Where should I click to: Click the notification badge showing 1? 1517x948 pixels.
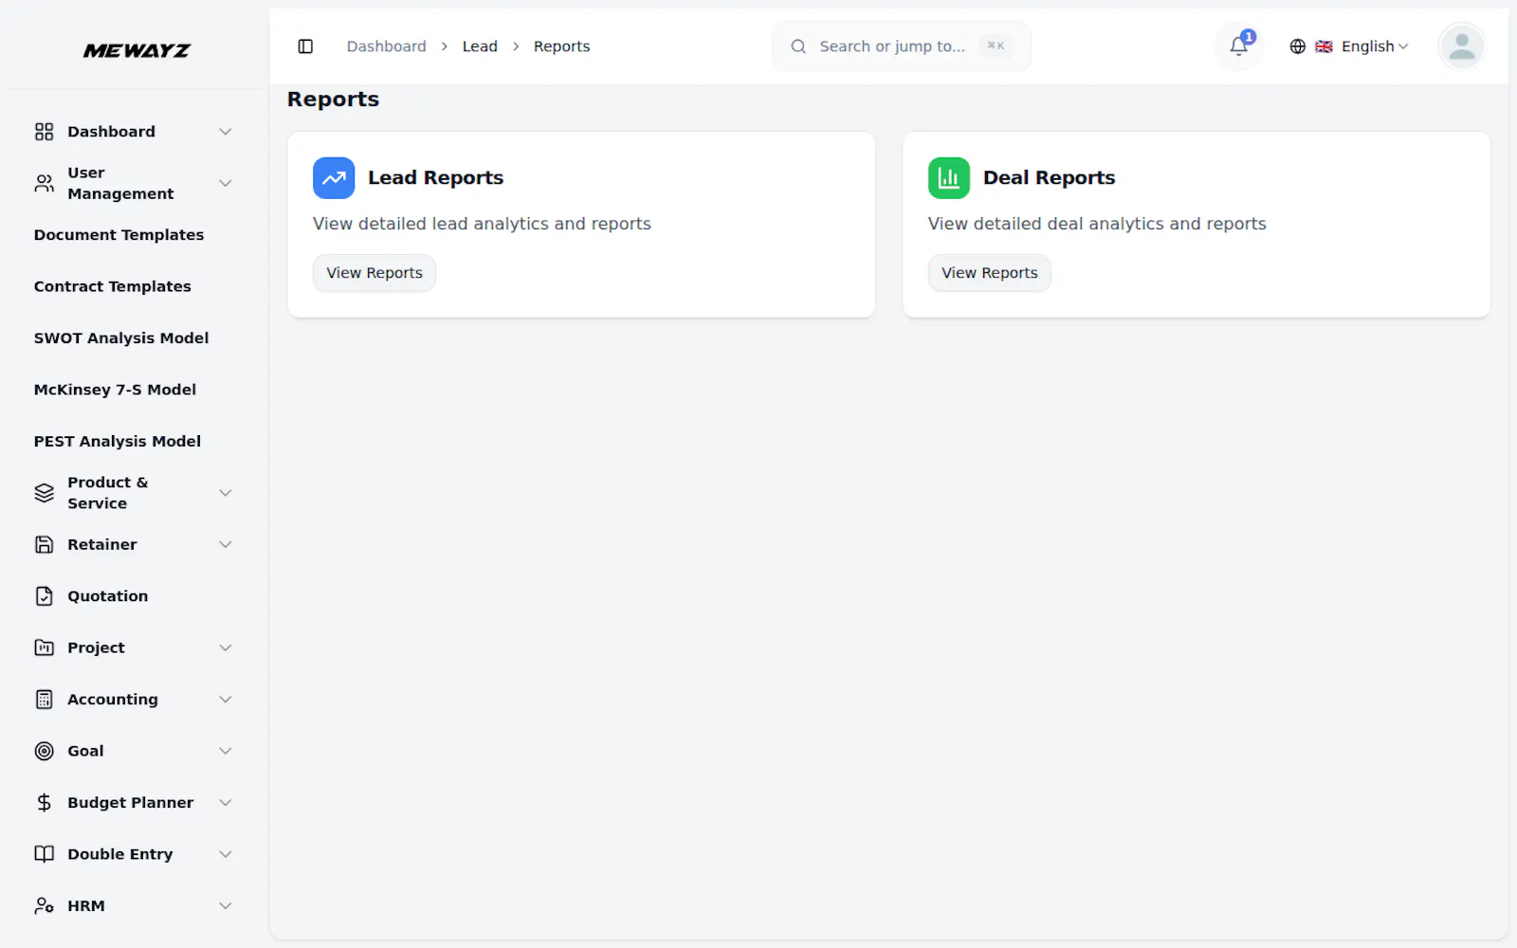coord(1249,37)
